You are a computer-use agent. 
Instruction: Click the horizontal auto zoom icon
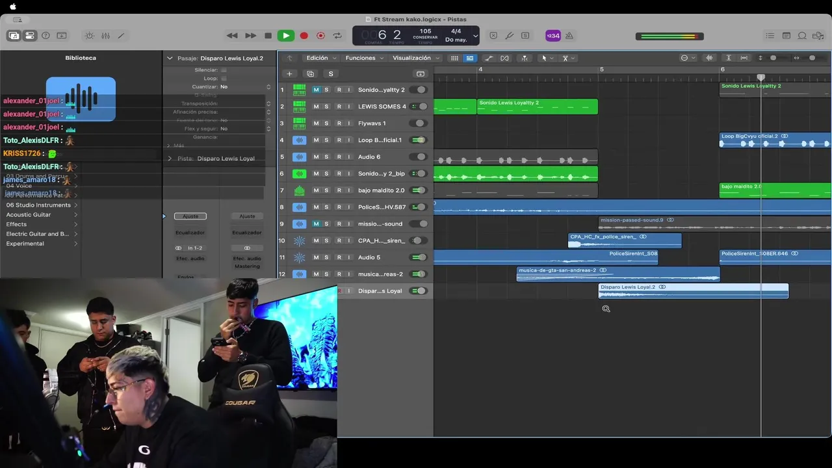click(x=744, y=58)
